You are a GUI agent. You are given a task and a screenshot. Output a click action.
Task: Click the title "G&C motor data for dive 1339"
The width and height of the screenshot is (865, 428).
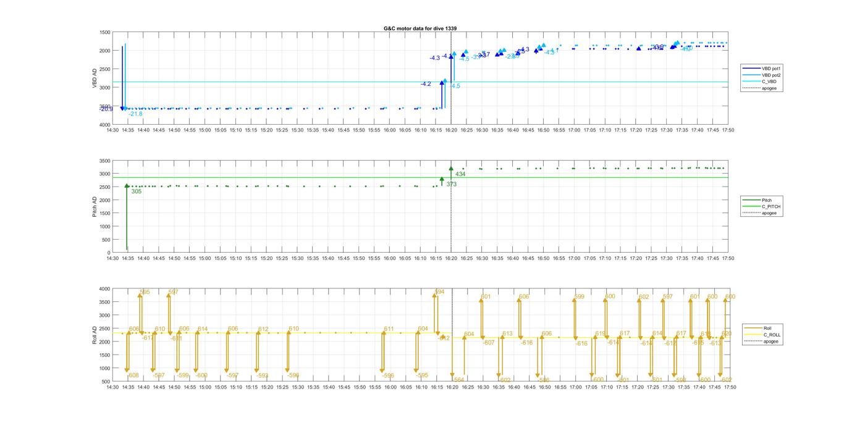coord(420,28)
